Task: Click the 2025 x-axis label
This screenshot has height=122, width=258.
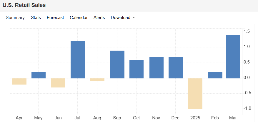Action: click(x=195, y=118)
